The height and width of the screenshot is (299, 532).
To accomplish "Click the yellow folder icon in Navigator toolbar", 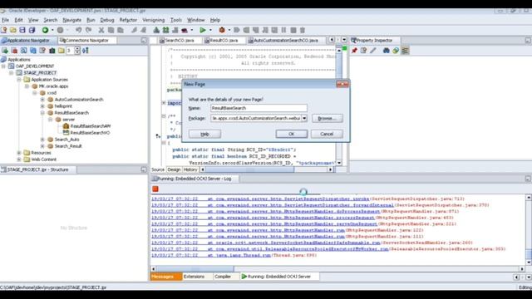I will tap(61, 51).
